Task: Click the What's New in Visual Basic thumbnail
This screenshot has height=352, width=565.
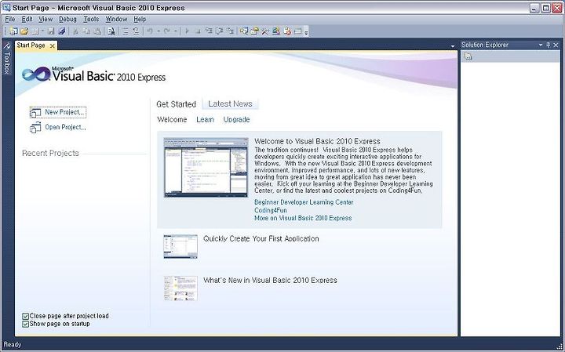Action: tap(180, 288)
